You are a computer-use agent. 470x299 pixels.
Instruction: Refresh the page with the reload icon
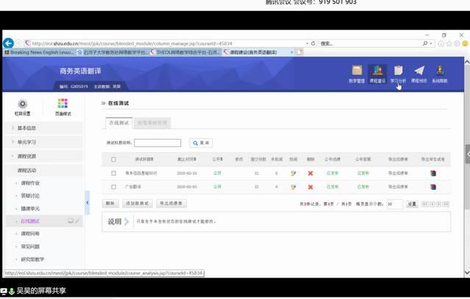pyautogui.click(x=313, y=43)
